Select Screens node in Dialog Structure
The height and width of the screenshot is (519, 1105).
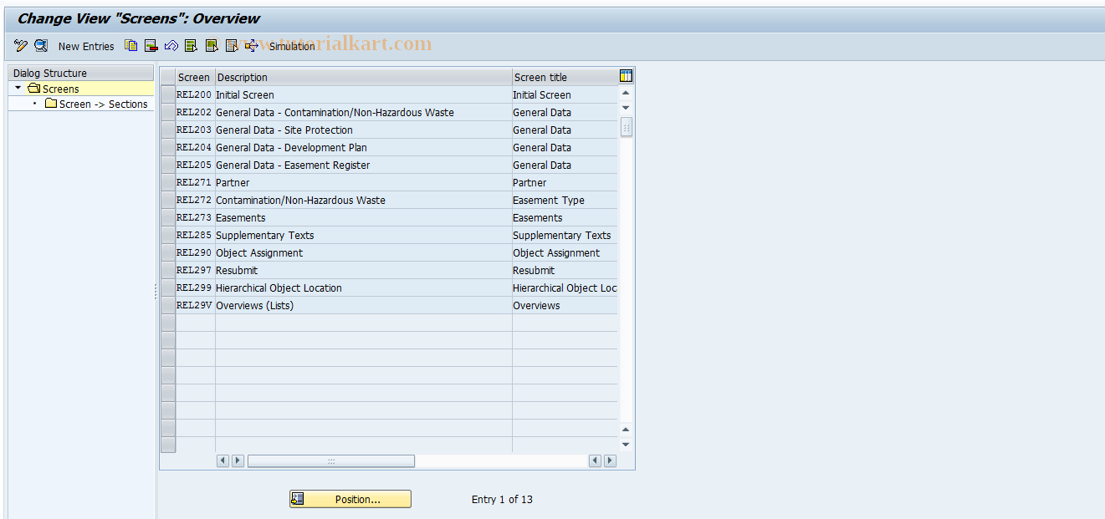pos(61,89)
